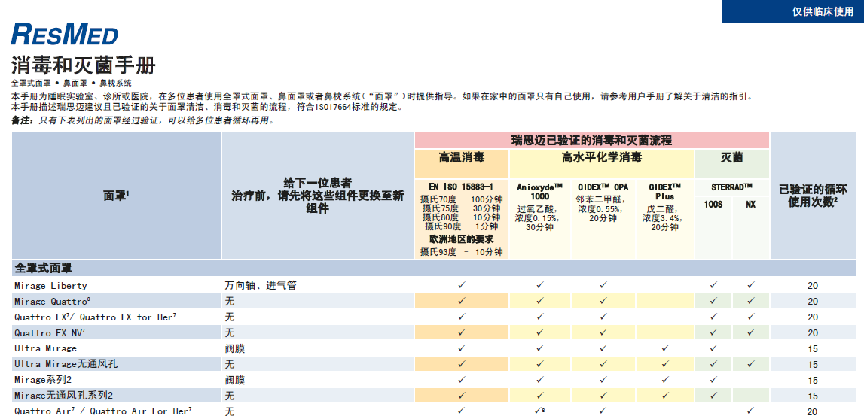The width and height of the screenshot is (864, 416).
Task: Click the CIDEX OPA column header
Action: click(603, 187)
